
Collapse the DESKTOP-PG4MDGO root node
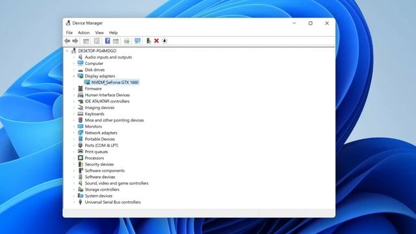click(67, 51)
